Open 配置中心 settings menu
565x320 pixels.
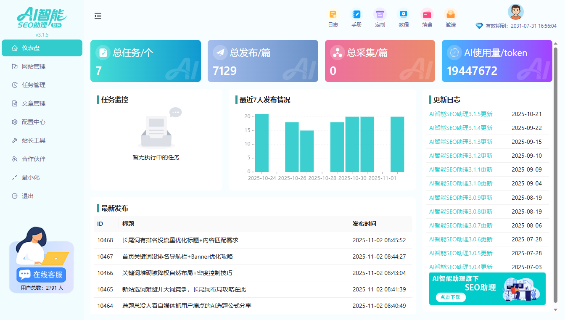tap(34, 122)
